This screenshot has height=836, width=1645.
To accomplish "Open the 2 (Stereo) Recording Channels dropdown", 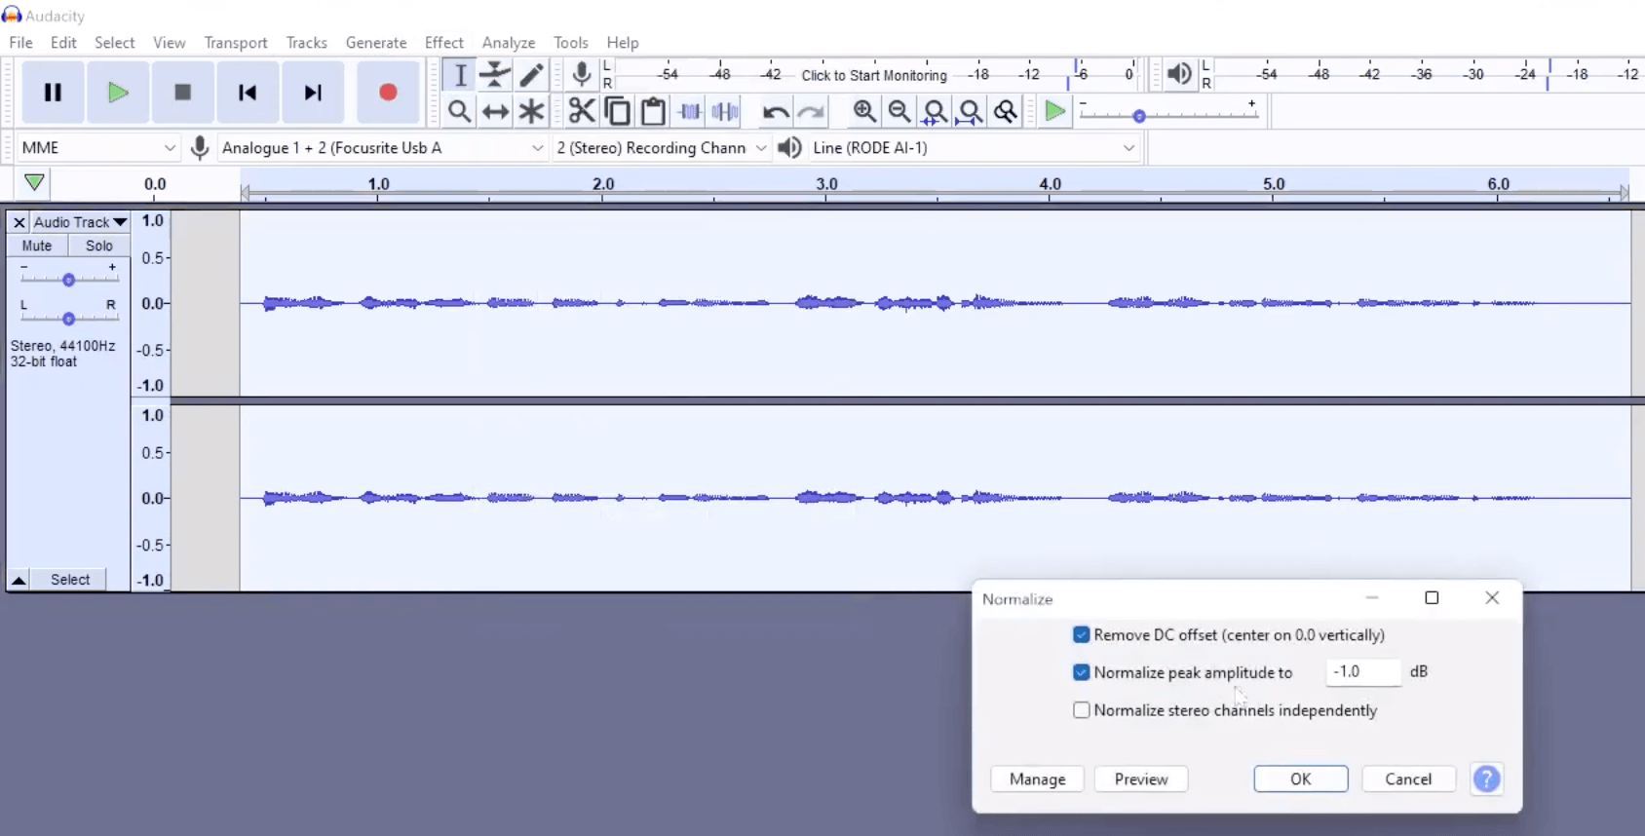I will [661, 148].
